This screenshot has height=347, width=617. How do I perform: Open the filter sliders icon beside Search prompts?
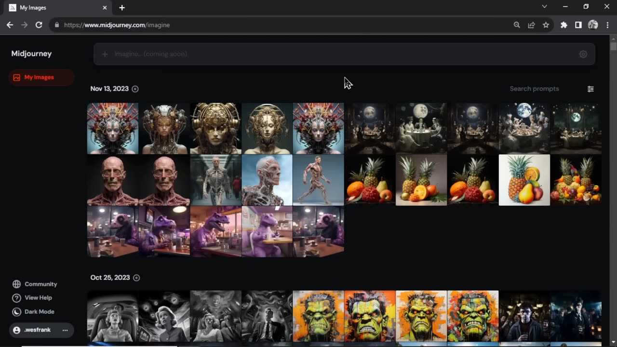click(x=590, y=89)
